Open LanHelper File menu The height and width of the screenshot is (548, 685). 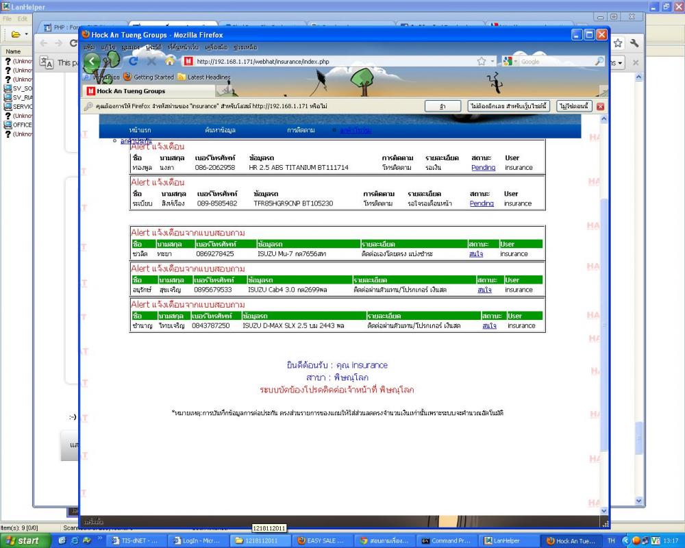coord(8,18)
